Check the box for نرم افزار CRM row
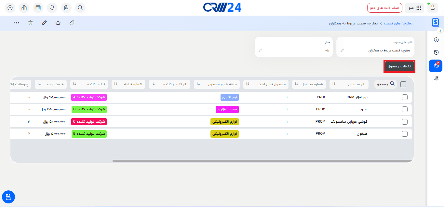This screenshot has height=207, width=444. pyautogui.click(x=405, y=97)
